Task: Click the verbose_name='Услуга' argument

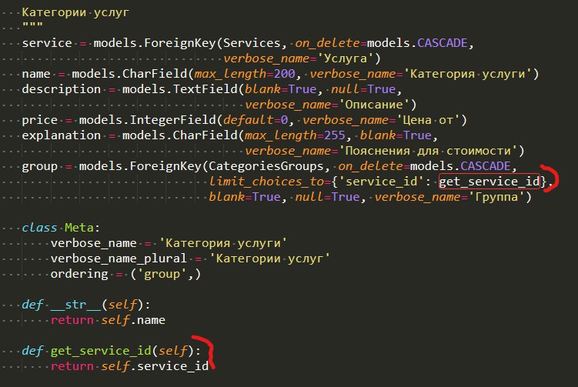Action: coord(302,58)
